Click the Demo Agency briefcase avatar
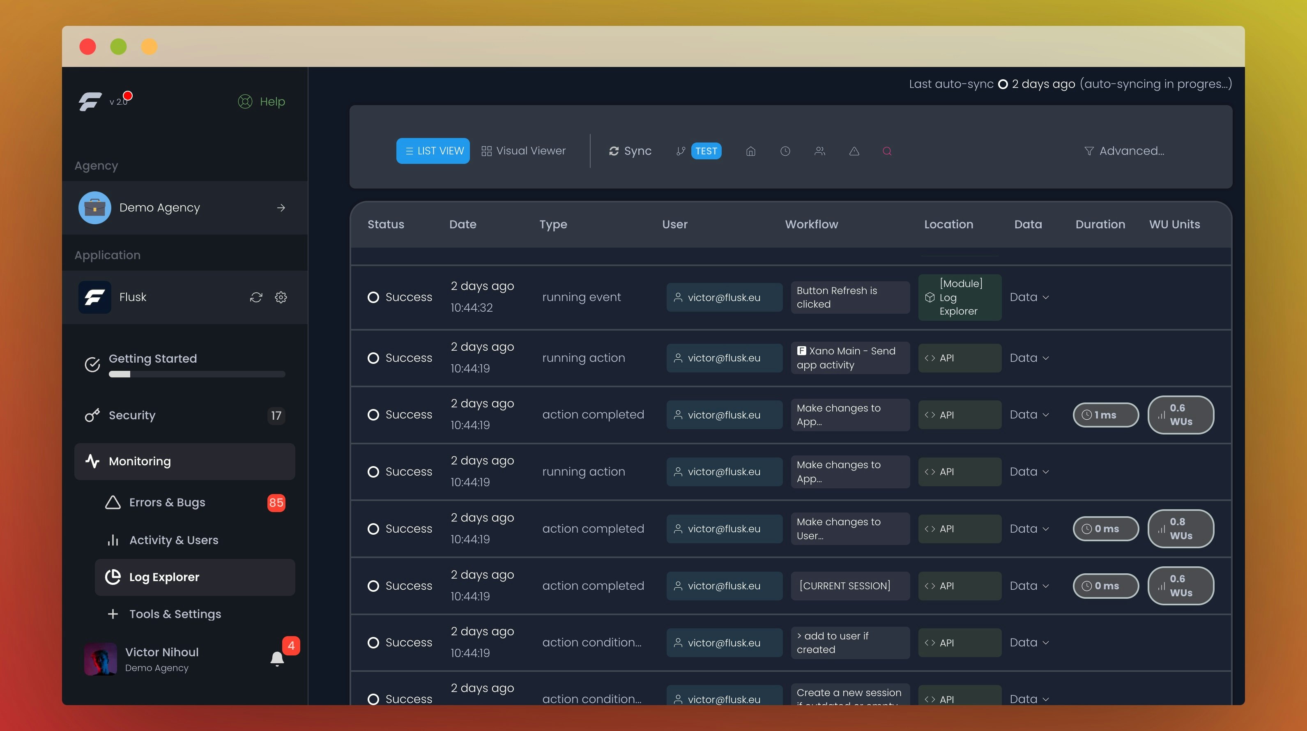 pyautogui.click(x=94, y=207)
